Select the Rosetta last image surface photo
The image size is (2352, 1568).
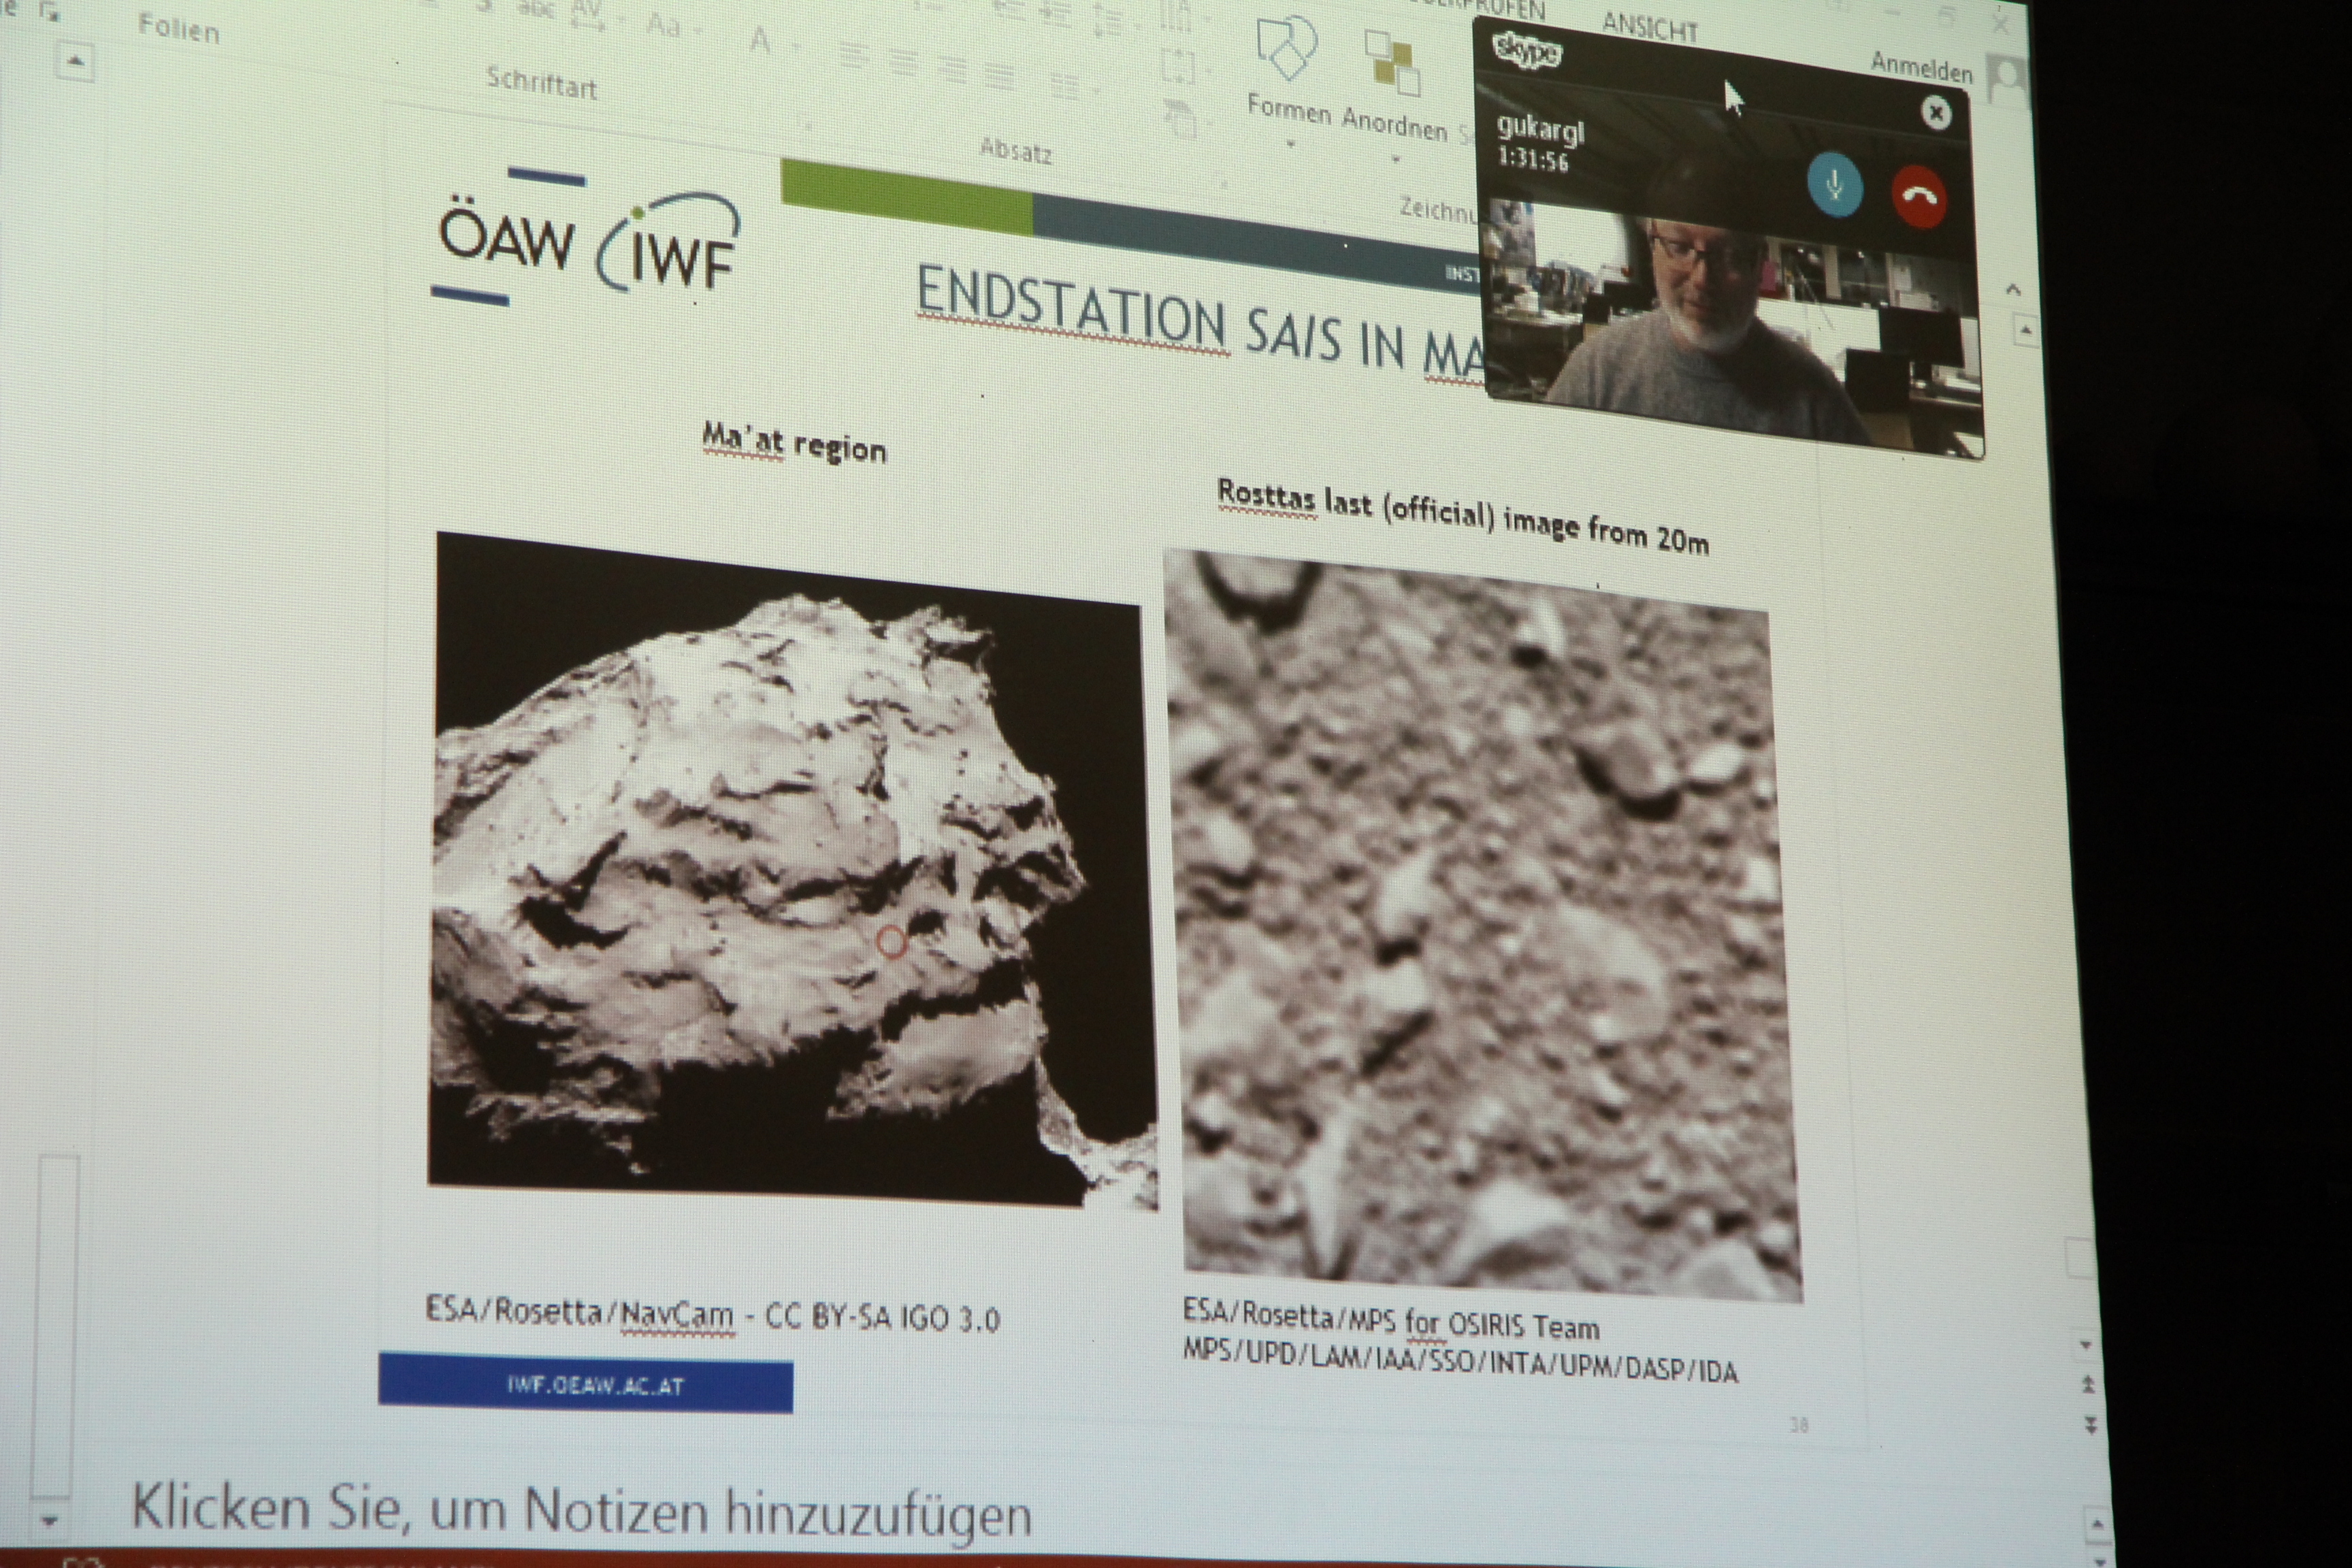coord(1483,926)
